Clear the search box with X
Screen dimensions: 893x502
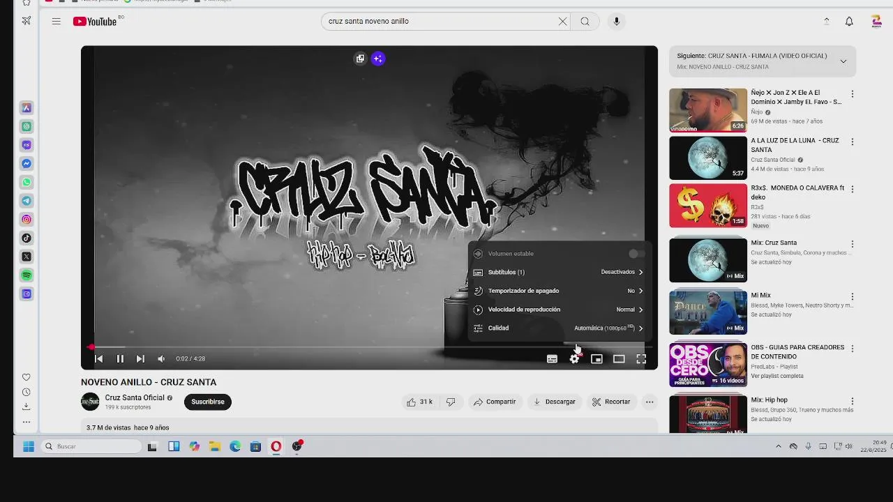(562, 22)
